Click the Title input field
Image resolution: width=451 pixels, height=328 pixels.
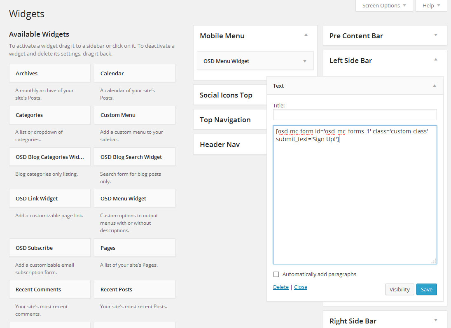[x=355, y=115]
